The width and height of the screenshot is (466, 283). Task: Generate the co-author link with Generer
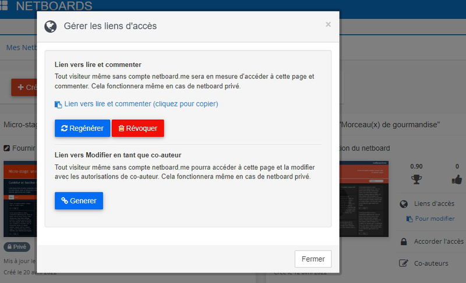coord(79,200)
